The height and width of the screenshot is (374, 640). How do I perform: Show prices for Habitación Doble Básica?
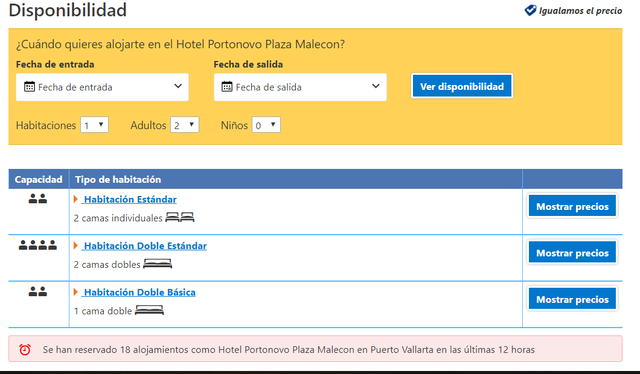pos(572,299)
